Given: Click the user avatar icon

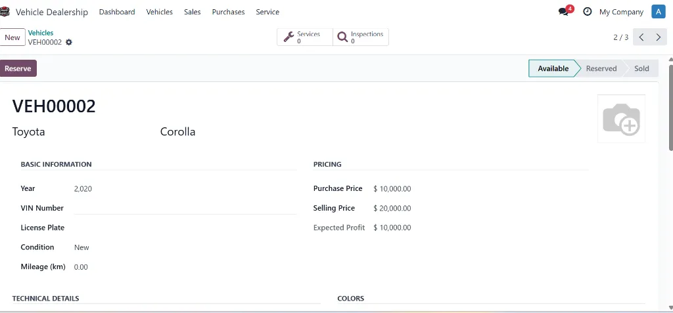Looking at the screenshot, I should pos(658,12).
